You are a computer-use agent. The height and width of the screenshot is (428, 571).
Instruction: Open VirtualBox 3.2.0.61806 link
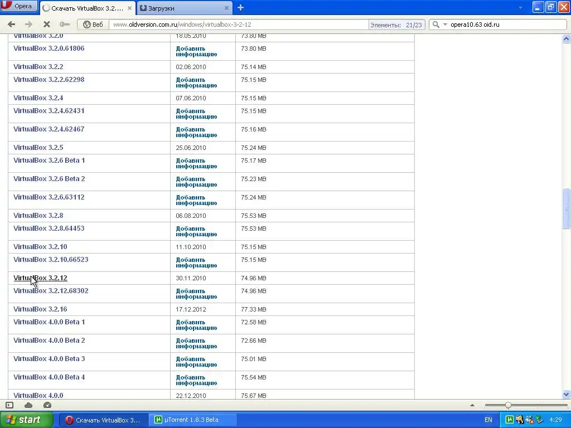tap(49, 48)
